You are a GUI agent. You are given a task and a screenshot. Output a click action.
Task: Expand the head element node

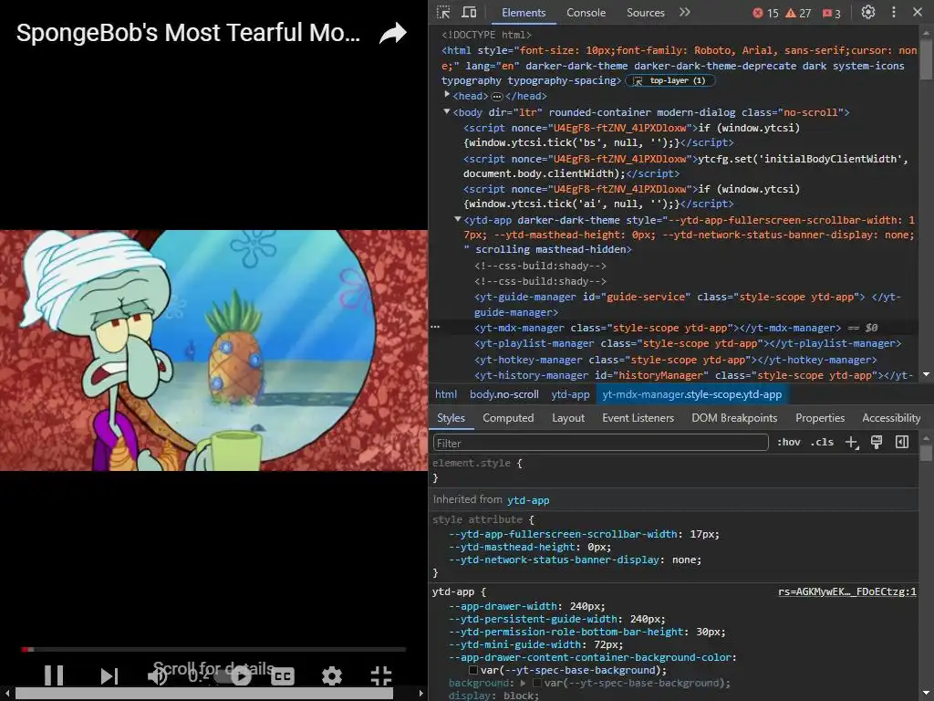point(447,95)
